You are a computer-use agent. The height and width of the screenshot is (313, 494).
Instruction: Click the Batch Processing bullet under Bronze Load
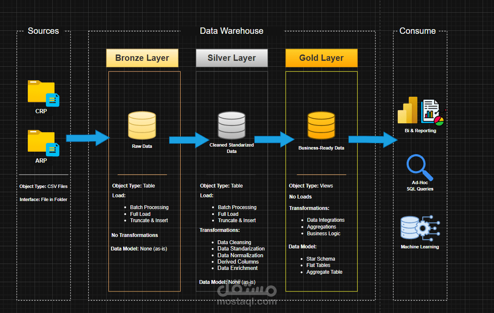150,207
